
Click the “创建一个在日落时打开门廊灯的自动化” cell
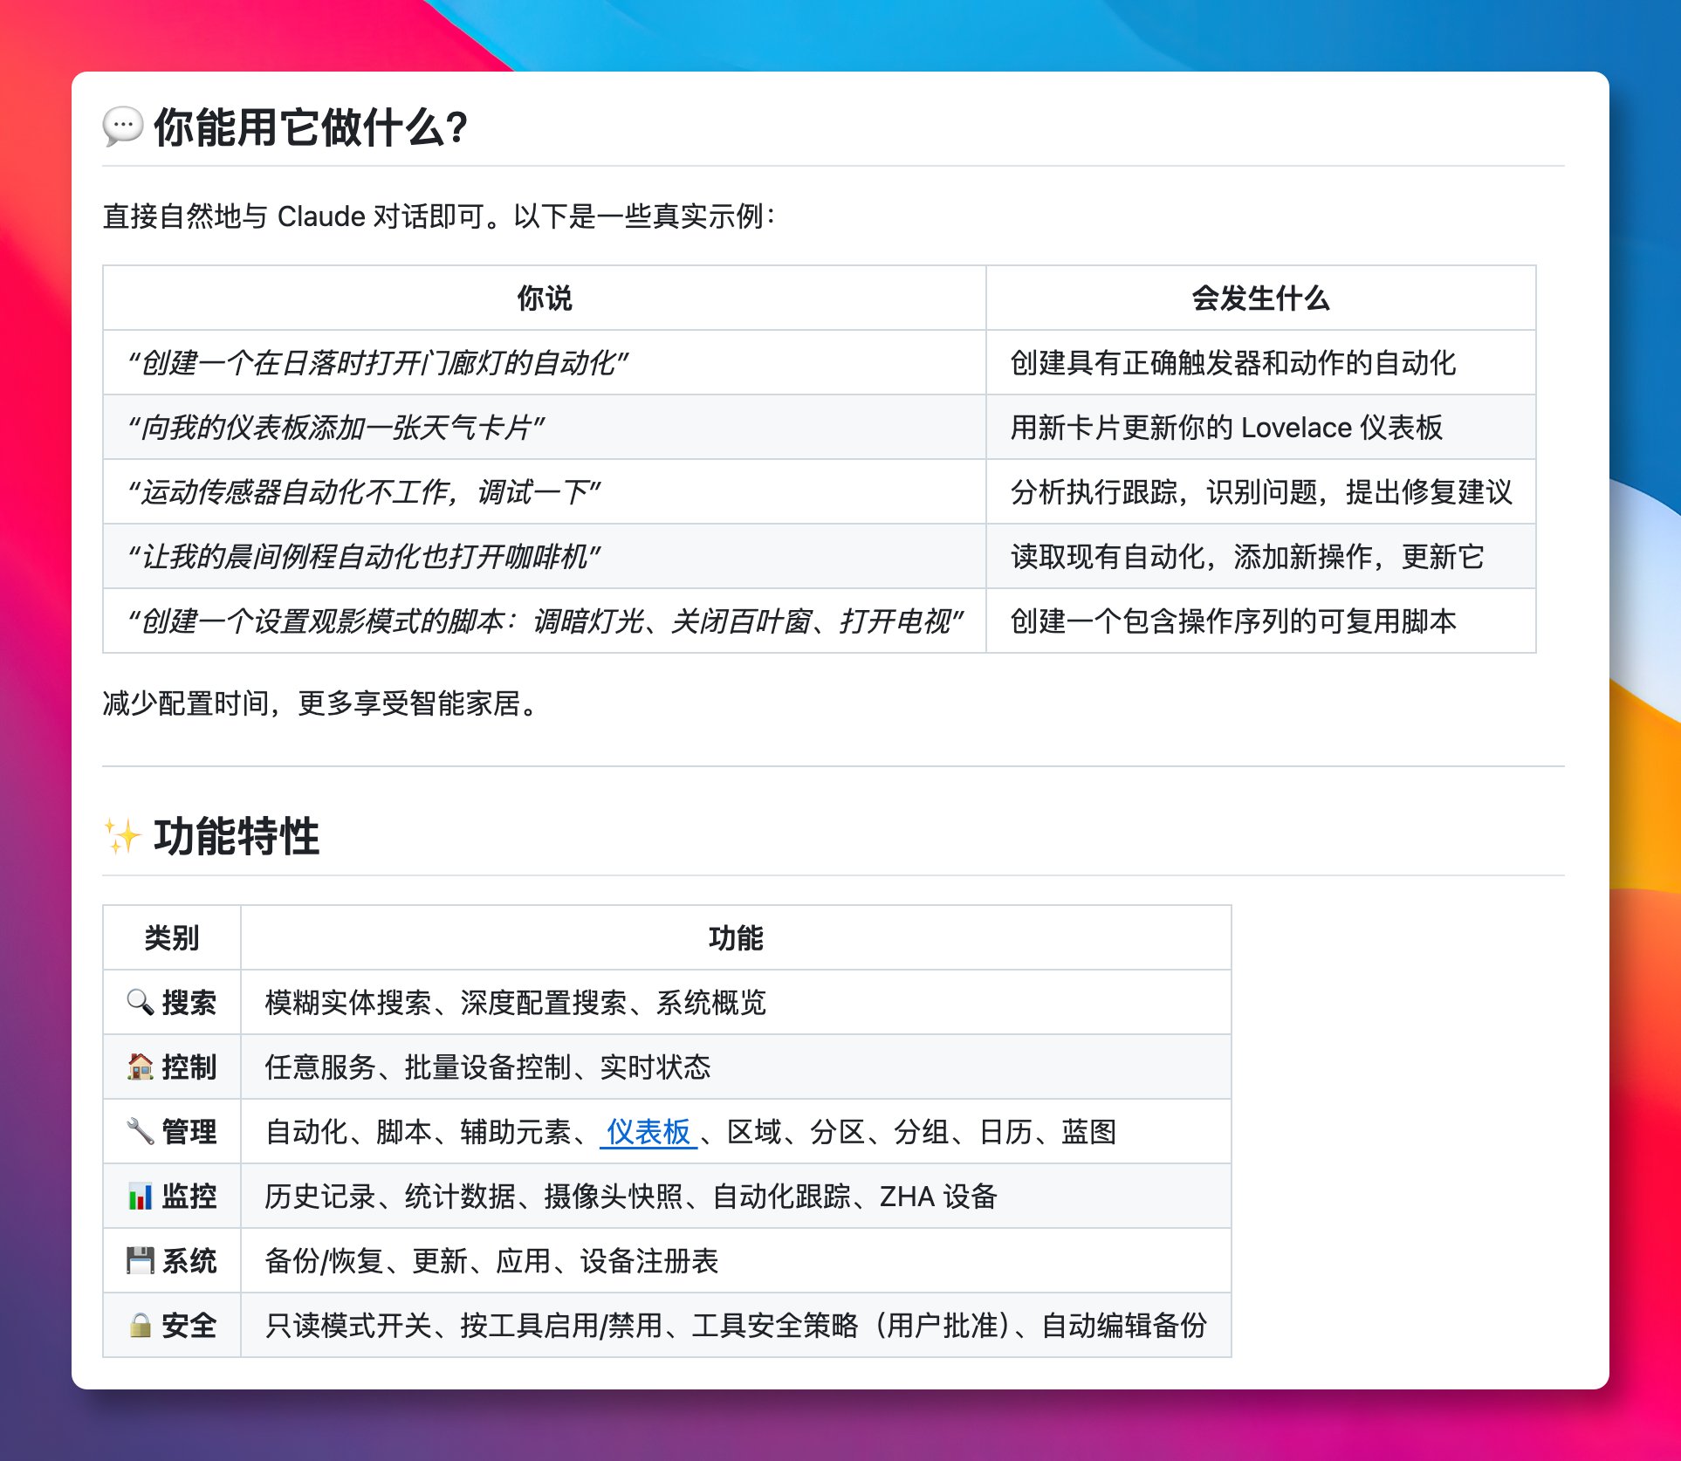(545, 362)
